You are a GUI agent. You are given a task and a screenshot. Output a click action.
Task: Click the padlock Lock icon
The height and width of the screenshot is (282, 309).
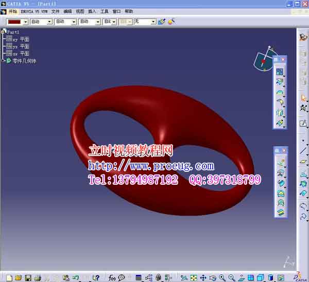click(x=159, y=278)
